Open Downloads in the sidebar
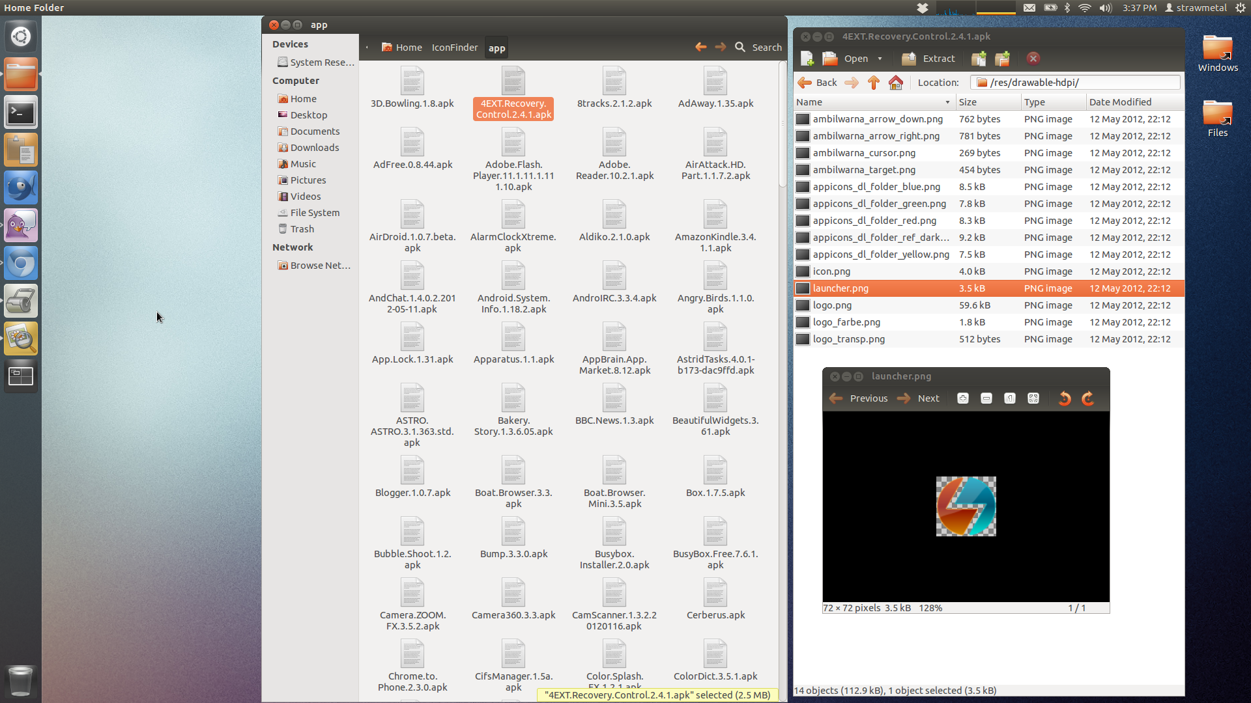This screenshot has width=1251, height=703. pyautogui.click(x=314, y=148)
